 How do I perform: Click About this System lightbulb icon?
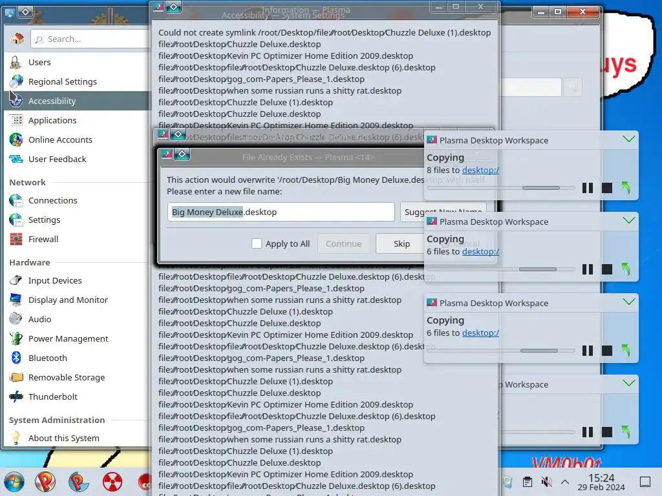(16, 439)
